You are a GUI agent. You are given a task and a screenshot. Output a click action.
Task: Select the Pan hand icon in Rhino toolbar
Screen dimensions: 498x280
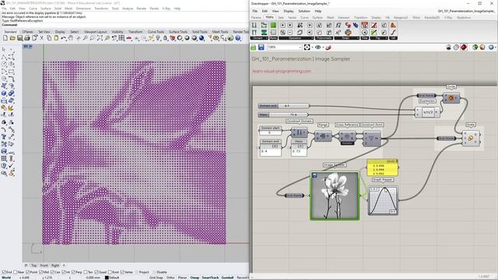pos(71,38)
